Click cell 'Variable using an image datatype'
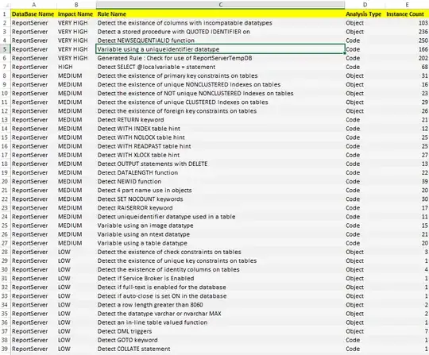429x355 pixels. tap(220, 226)
